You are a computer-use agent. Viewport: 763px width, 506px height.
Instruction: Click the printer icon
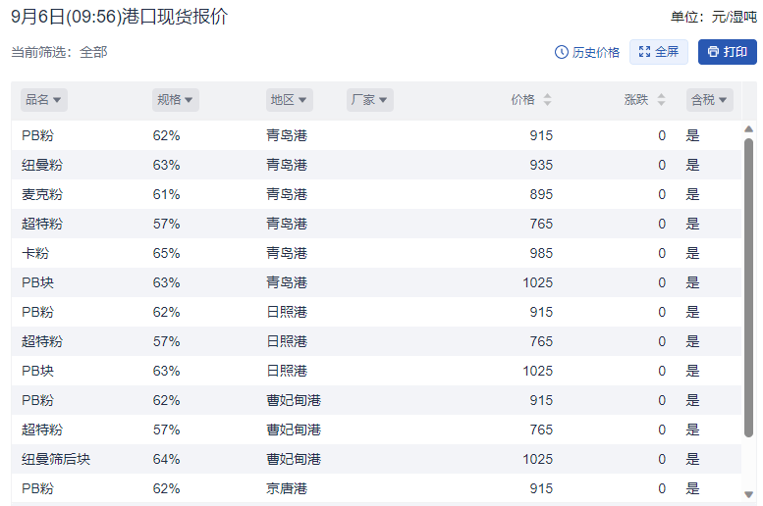click(x=713, y=52)
